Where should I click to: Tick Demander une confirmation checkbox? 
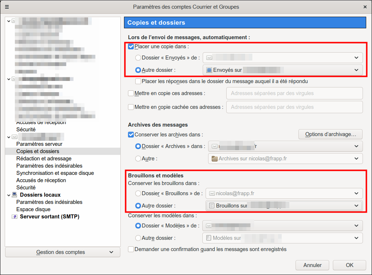(x=131, y=249)
